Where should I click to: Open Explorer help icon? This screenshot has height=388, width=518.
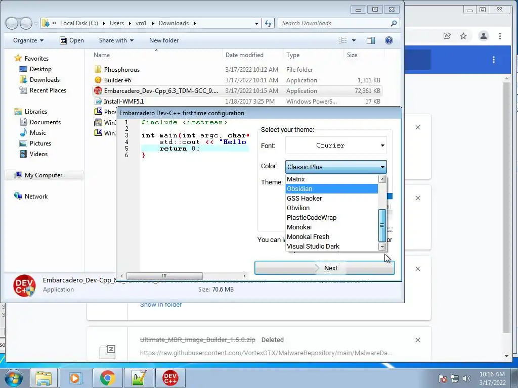point(389,40)
